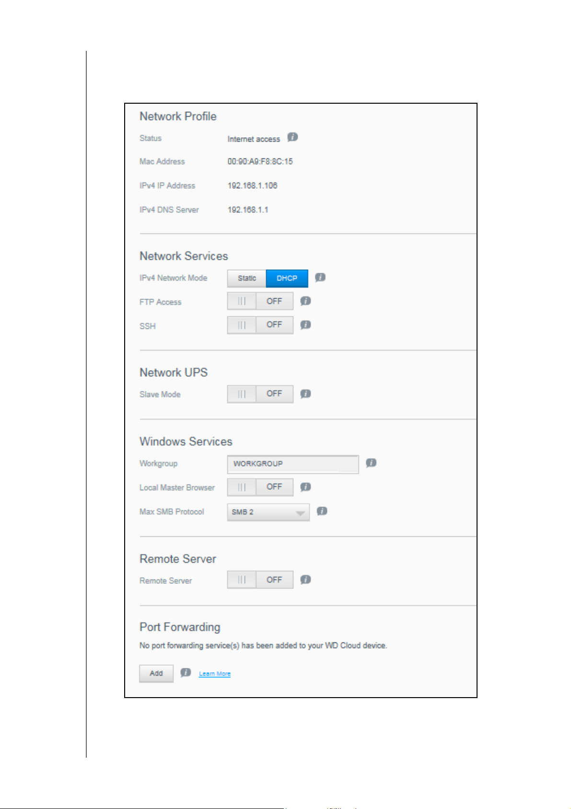Click the Workgroup text field
The image size is (571, 809).
coord(293,464)
